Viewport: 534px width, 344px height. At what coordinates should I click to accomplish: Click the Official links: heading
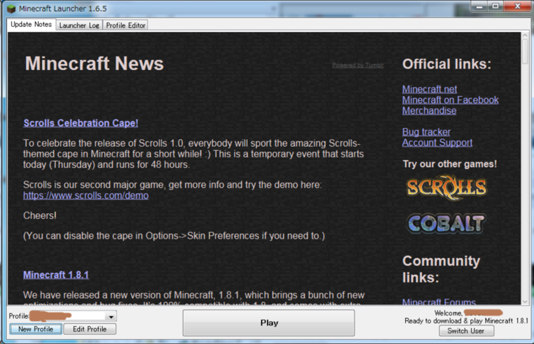[x=447, y=64]
